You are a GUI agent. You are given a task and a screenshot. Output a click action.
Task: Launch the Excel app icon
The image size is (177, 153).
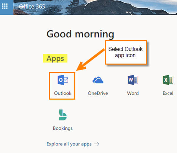click(x=168, y=80)
